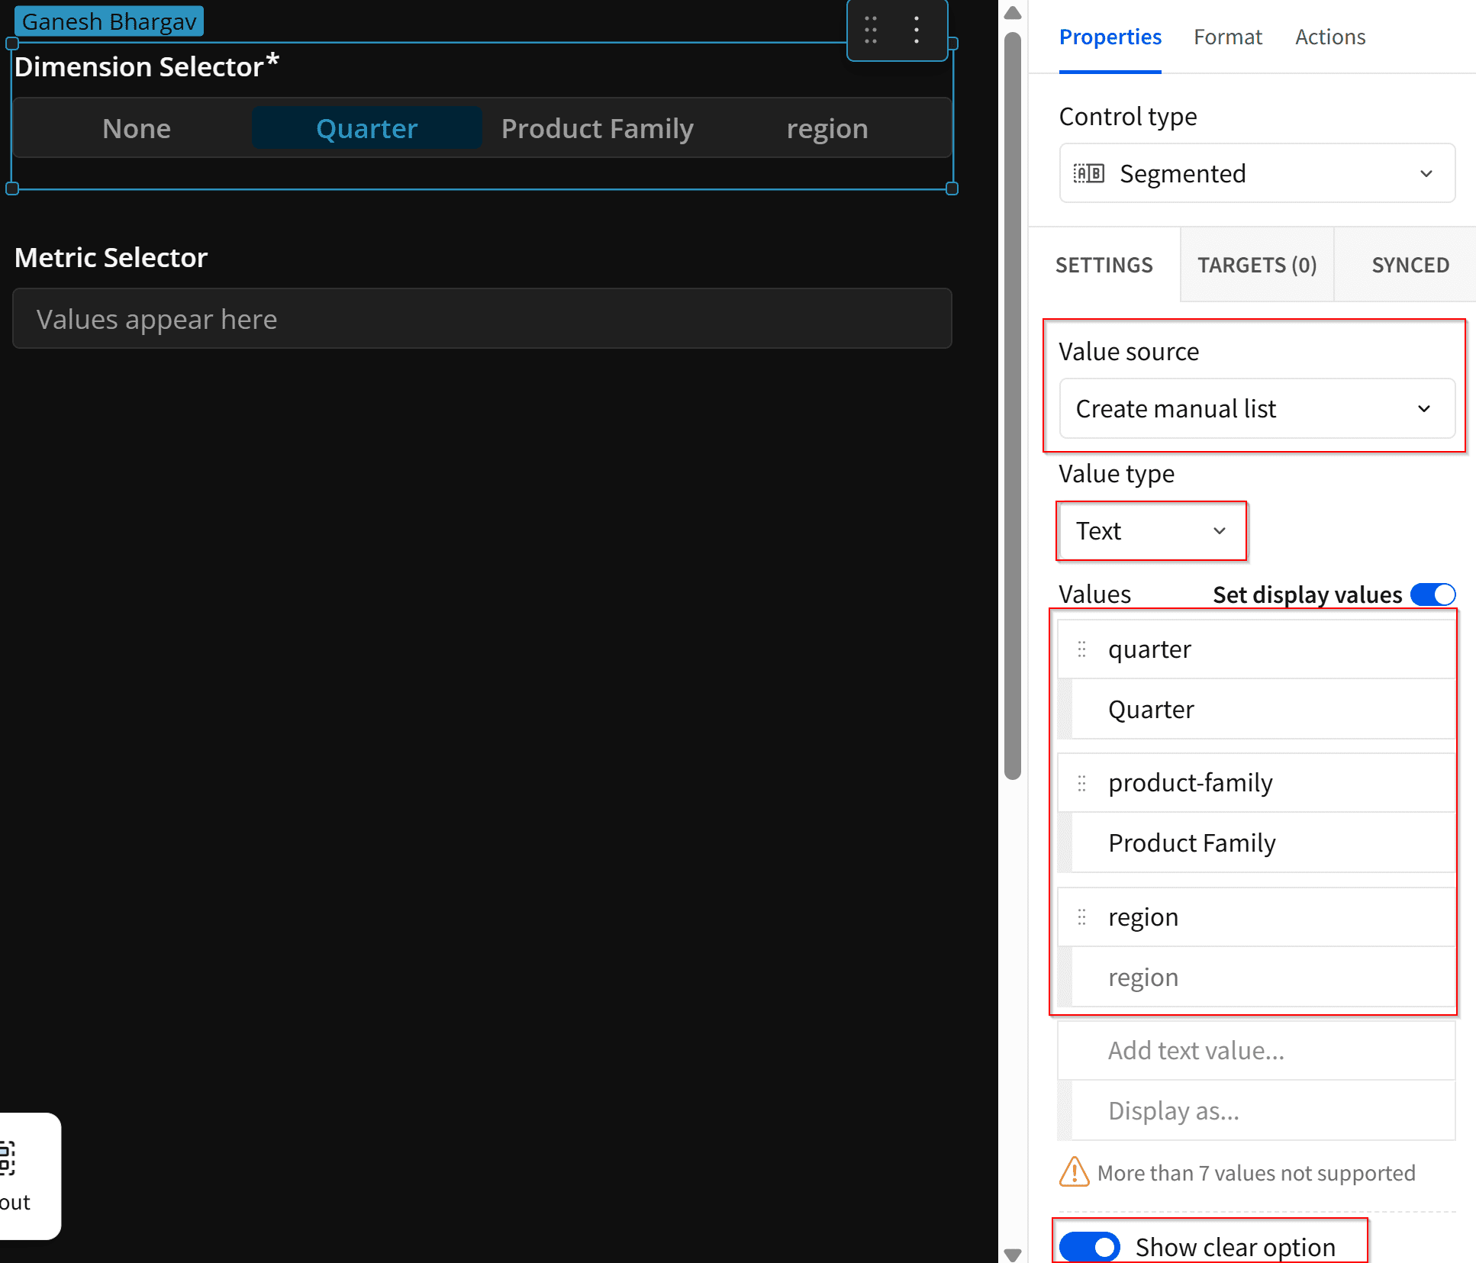Click the warning triangle icon
This screenshot has height=1263, width=1476.
[1074, 1172]
